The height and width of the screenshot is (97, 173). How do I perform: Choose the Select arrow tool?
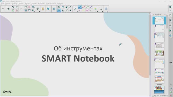click(x=59, y=7)
